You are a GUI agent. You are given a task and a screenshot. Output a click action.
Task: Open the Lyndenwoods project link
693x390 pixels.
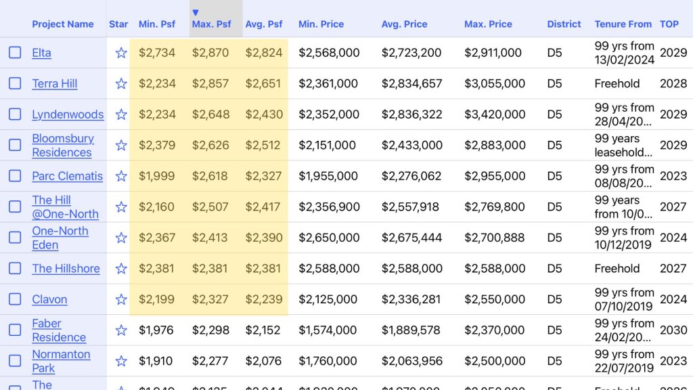tap(68, 114)
